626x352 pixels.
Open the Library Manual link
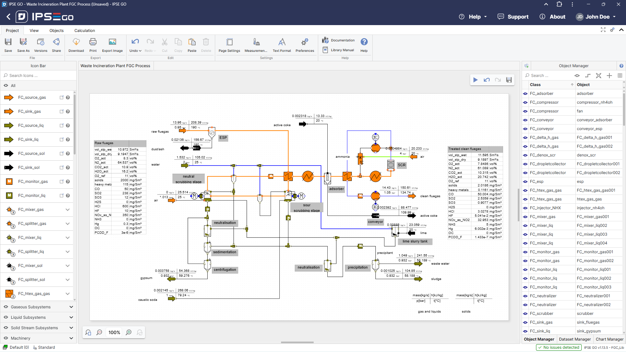pyautogui.click(x=342, y=50)
